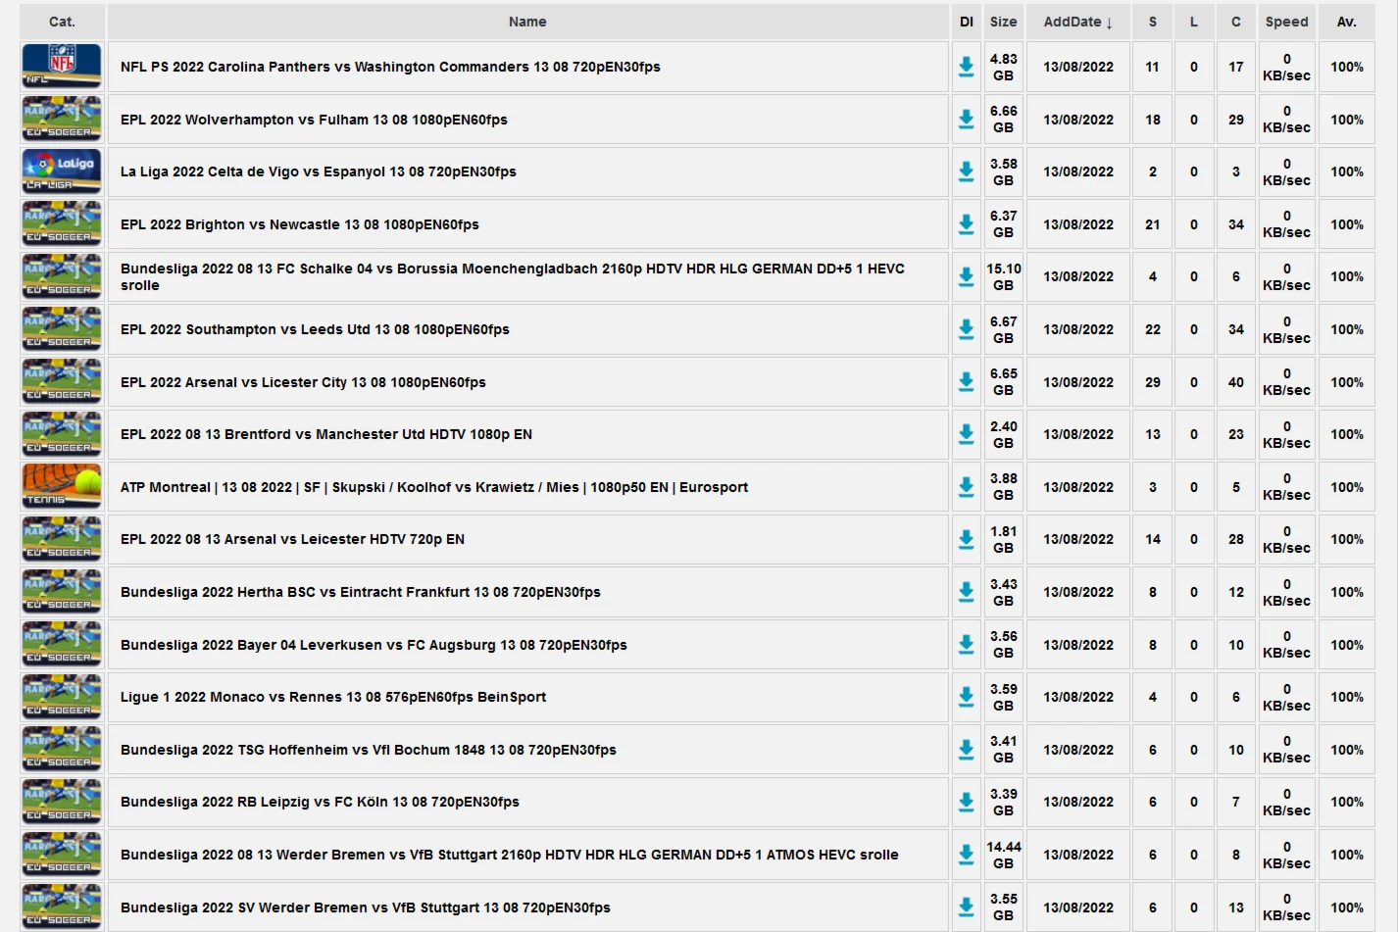Click EU Soccer category icon beside Wolverhampton vs Fulham
This screenshot has height=932, width=1398.
click(62, 120)
